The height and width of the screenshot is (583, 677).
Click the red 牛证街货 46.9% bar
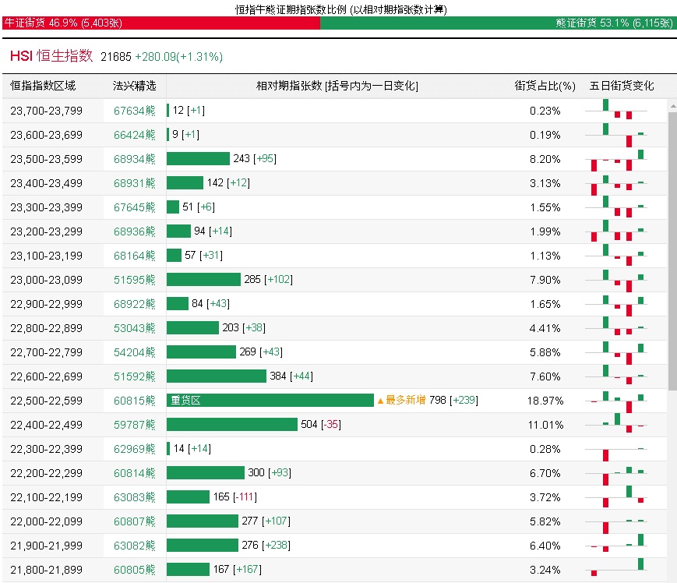tap(160, 23)
